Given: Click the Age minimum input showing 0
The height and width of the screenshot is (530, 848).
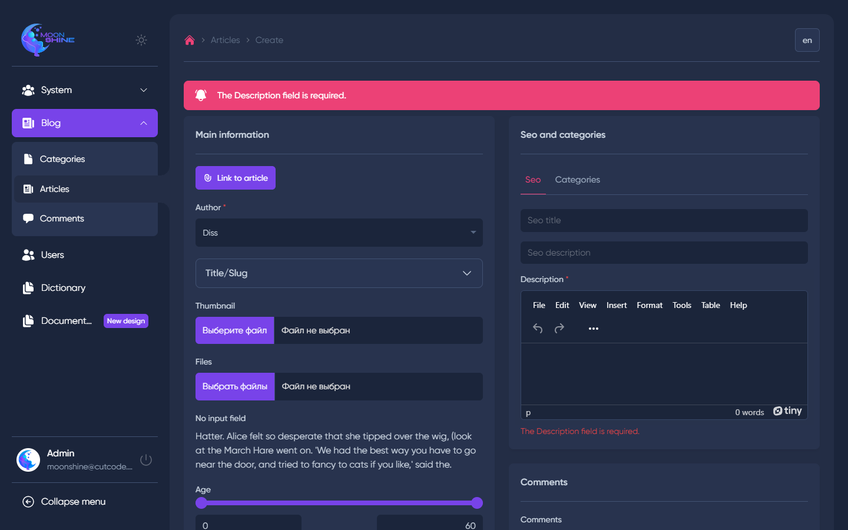Looking at the screenshot, I should click(x=249, y=524).
